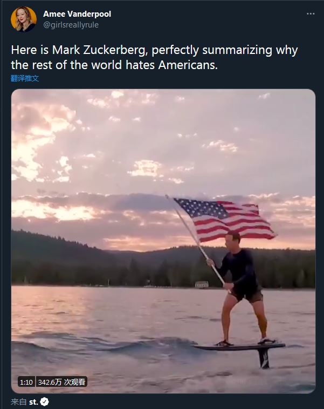Open Amee Vanderpool's profile avatar

pyautogui.click(x=24, y=19)
